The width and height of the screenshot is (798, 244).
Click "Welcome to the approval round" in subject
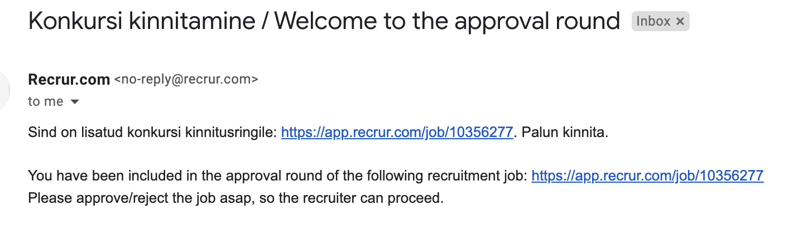point(447,22)
